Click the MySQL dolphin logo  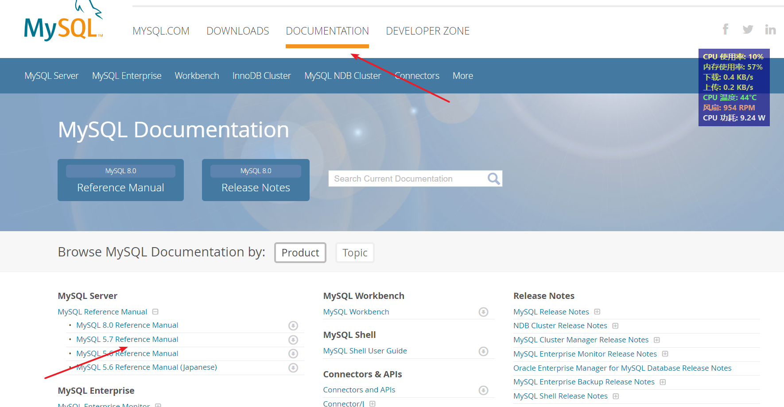63,22
